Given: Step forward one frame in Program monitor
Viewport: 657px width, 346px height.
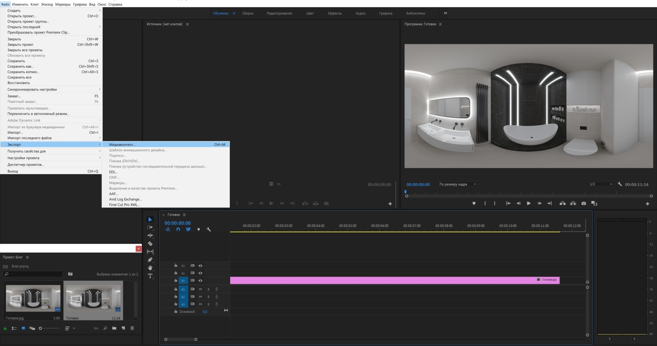Looking at the screenshot, I should point(540,203).
